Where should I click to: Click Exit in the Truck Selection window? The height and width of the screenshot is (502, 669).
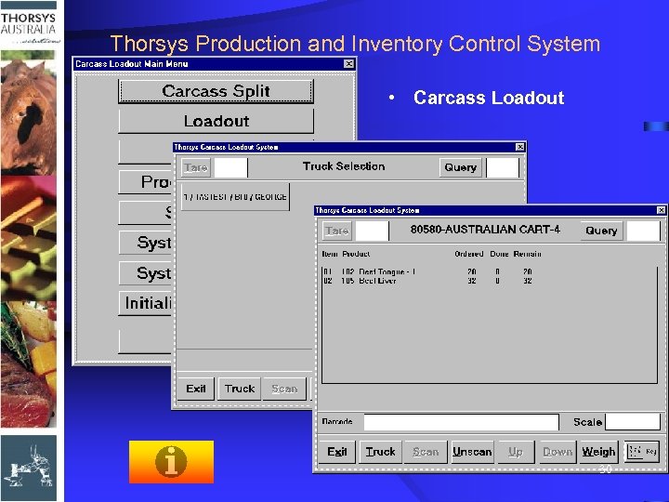tap(196, 389)
